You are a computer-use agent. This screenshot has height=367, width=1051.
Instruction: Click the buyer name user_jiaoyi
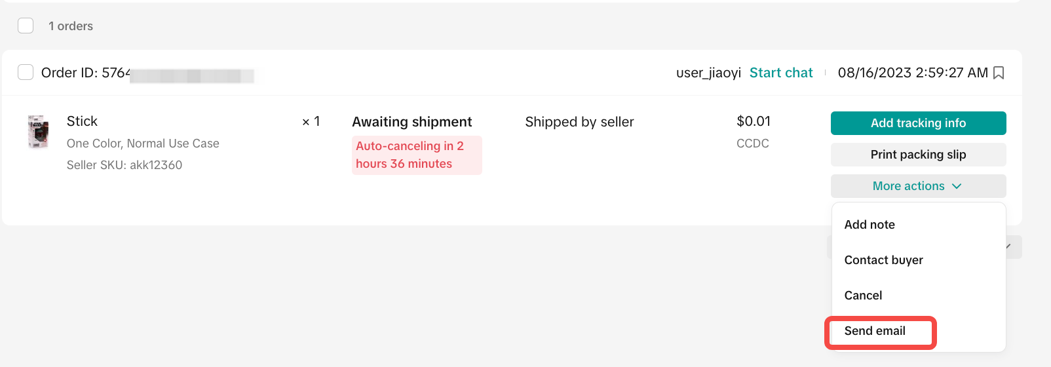[x=708, y=73]
